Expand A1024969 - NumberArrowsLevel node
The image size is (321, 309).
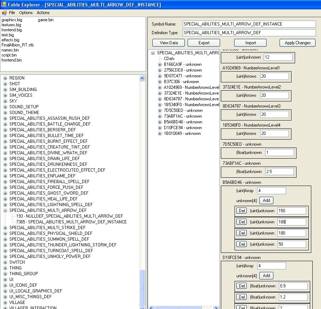(160, 87)
